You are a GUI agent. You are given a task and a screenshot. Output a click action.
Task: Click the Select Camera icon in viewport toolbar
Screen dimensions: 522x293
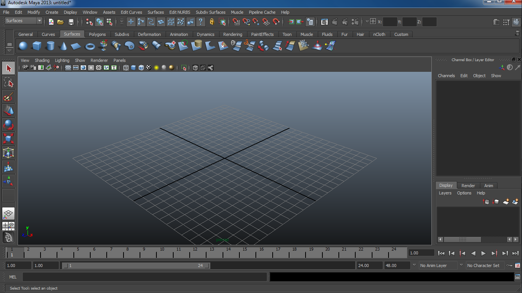tap(25, 68)
